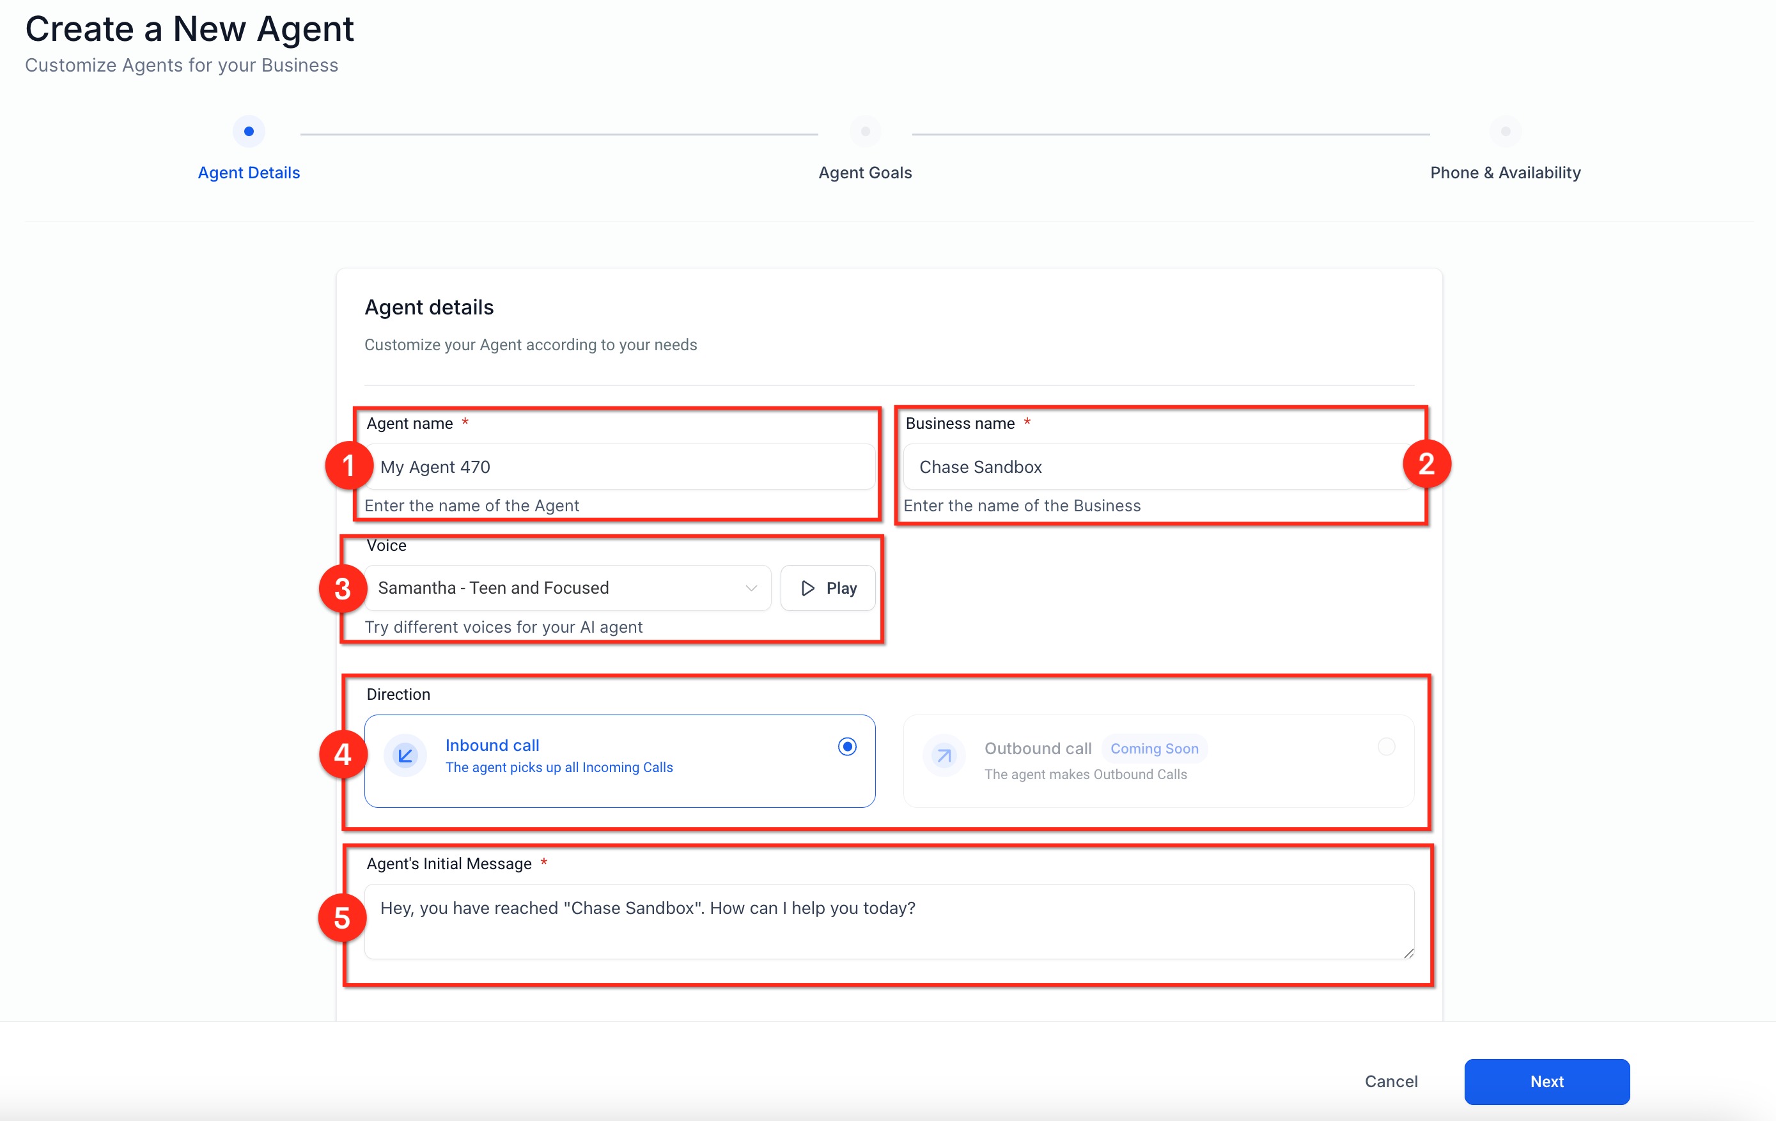Open the Voice dropdown chevron
1776x1121 pixels.
pos(751,588)
